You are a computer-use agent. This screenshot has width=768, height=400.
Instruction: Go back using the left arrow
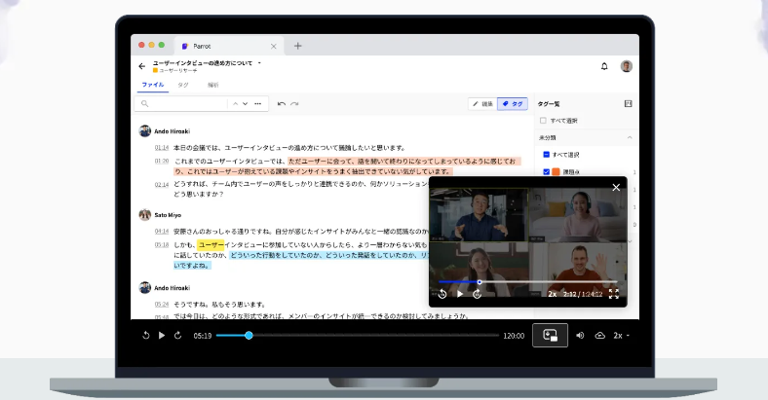coord(142,66)
